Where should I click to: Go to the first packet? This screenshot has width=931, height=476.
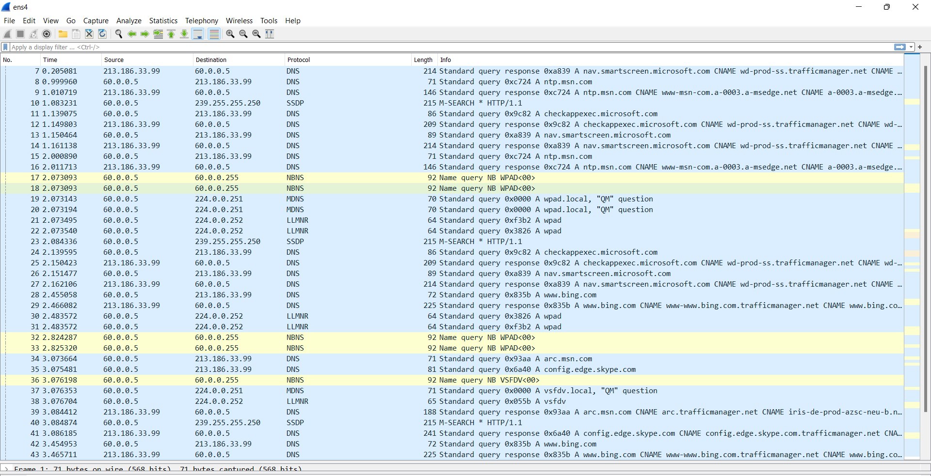point(171,34)
